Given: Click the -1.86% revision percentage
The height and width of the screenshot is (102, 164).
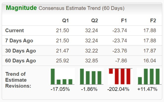Looking at the screenshot, I should pos(89,89).
